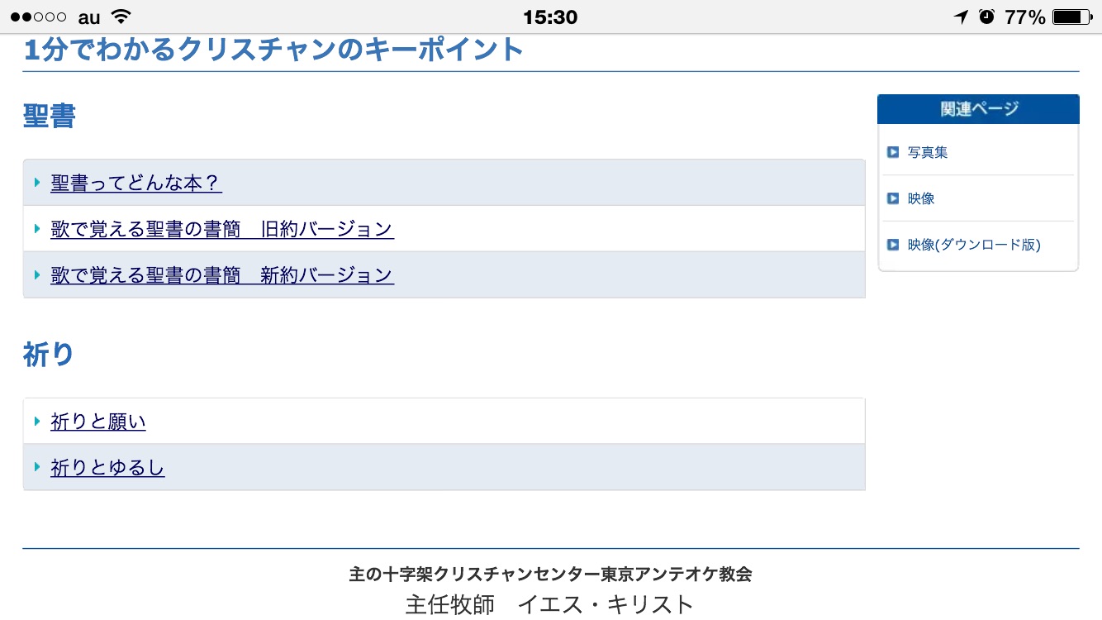
Task: Open 映像(ダウンロード版) in the related pages sidebar
Action: [x=974, y=245]
